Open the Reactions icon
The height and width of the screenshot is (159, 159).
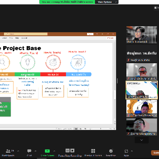pos(111,151)
